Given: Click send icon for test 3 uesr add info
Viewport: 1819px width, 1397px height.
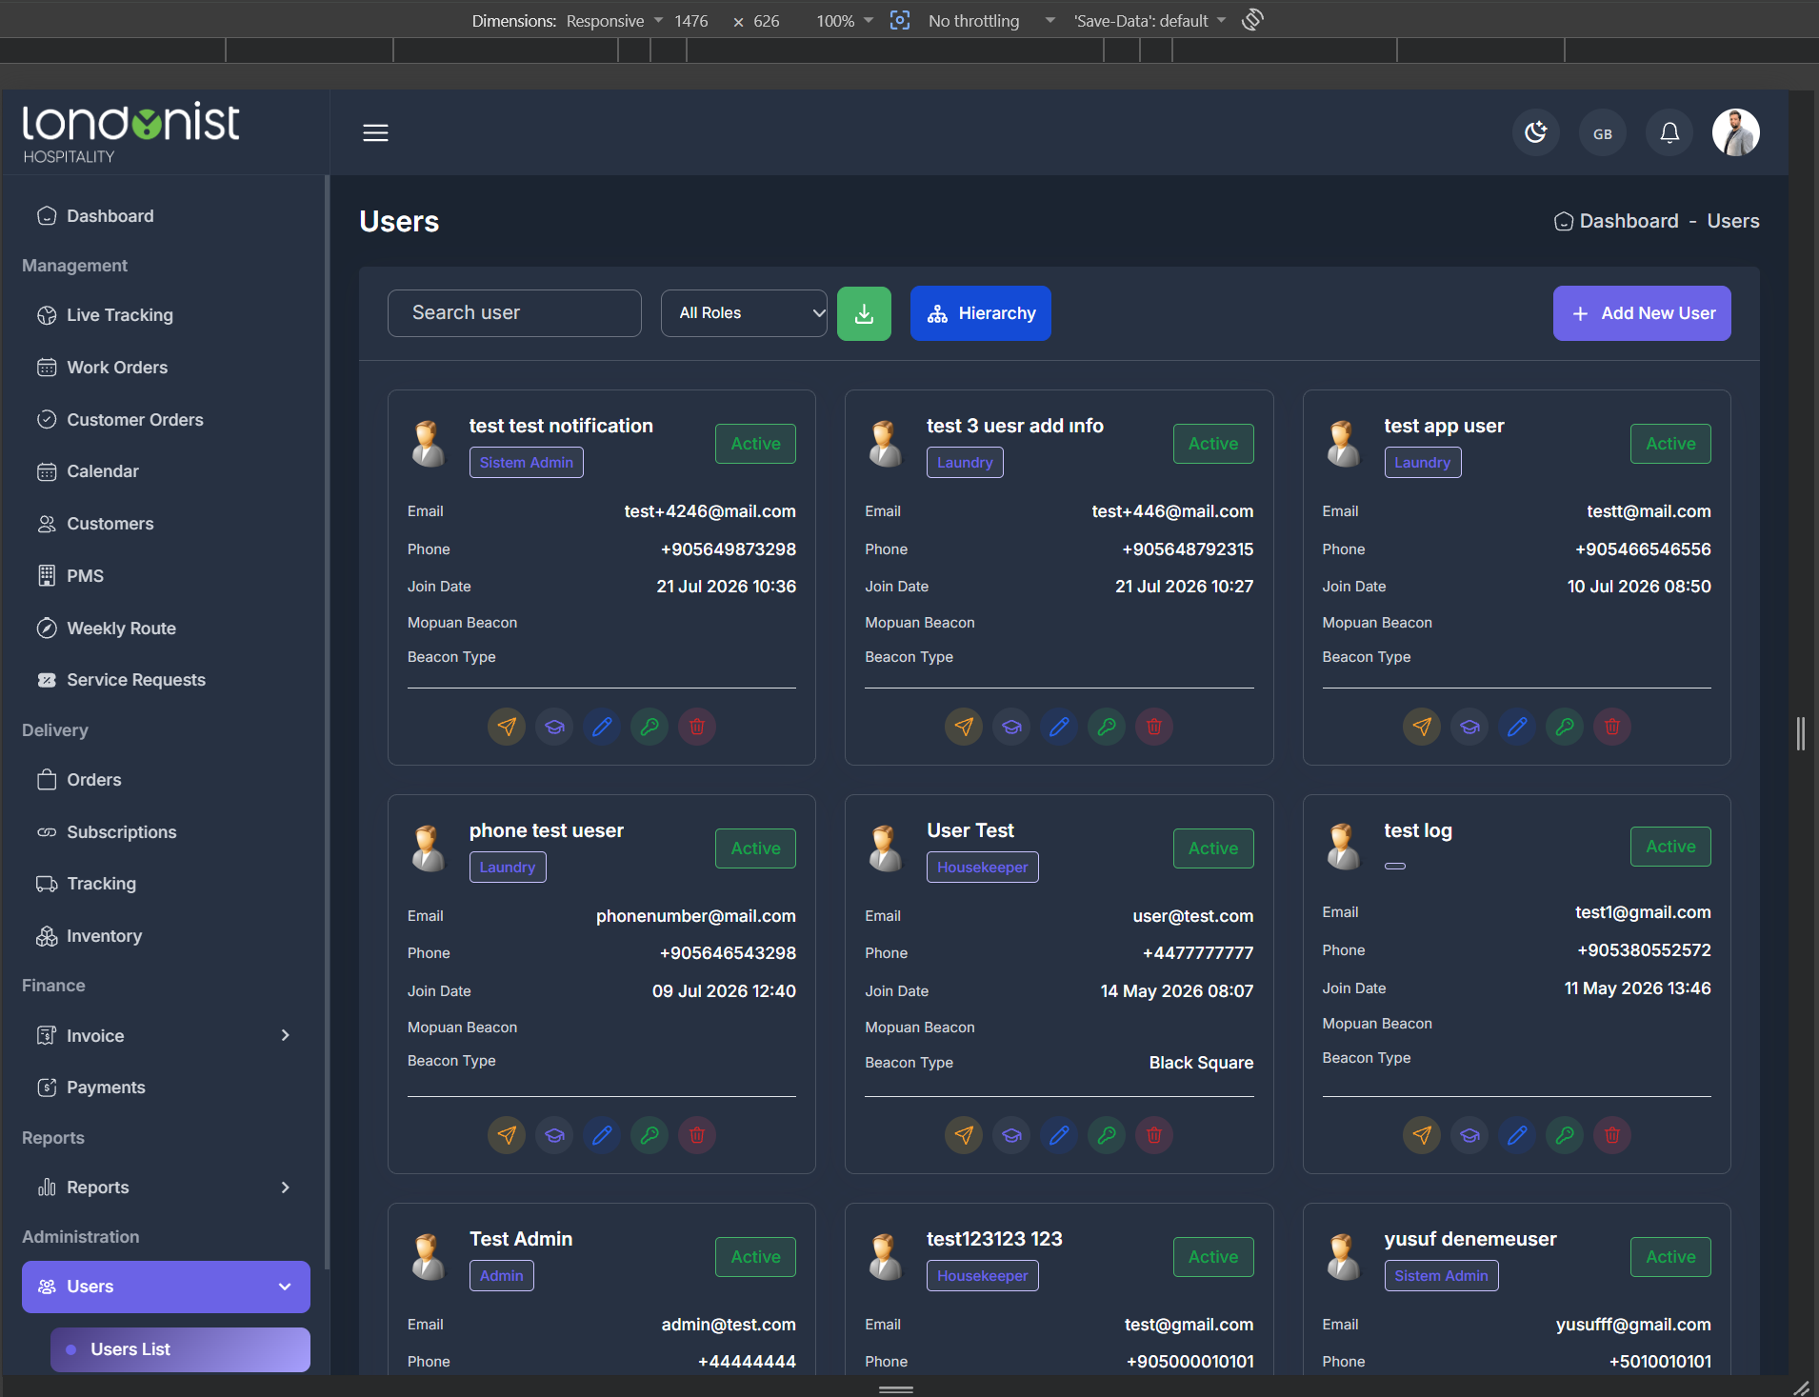Looking at the screenshot, I should coord(964,727).
